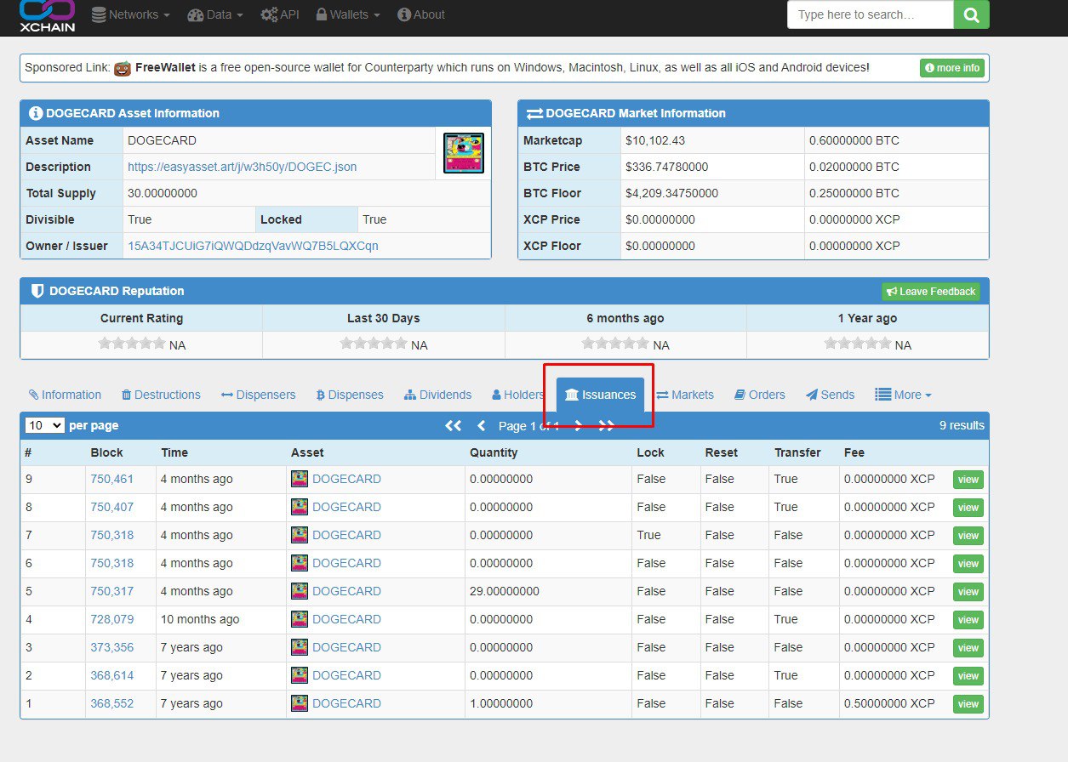Click DOGECARD icon in row 6
The height and width of the screenshot is (762, 1068).
click(300, 563)
